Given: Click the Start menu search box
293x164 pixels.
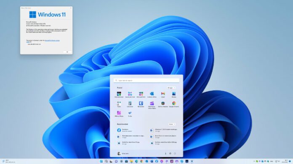Looking at the screenshot, I should [x=146, y=81].
